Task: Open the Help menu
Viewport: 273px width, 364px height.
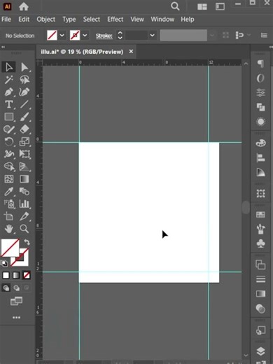Action: click(x=188, y=19)
